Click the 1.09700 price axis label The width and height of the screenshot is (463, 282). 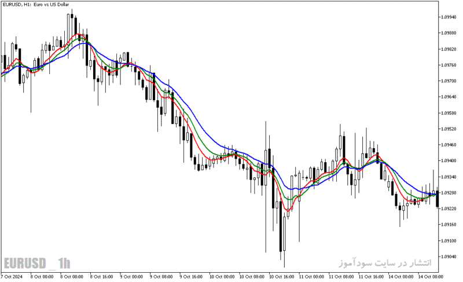(449, 81)
